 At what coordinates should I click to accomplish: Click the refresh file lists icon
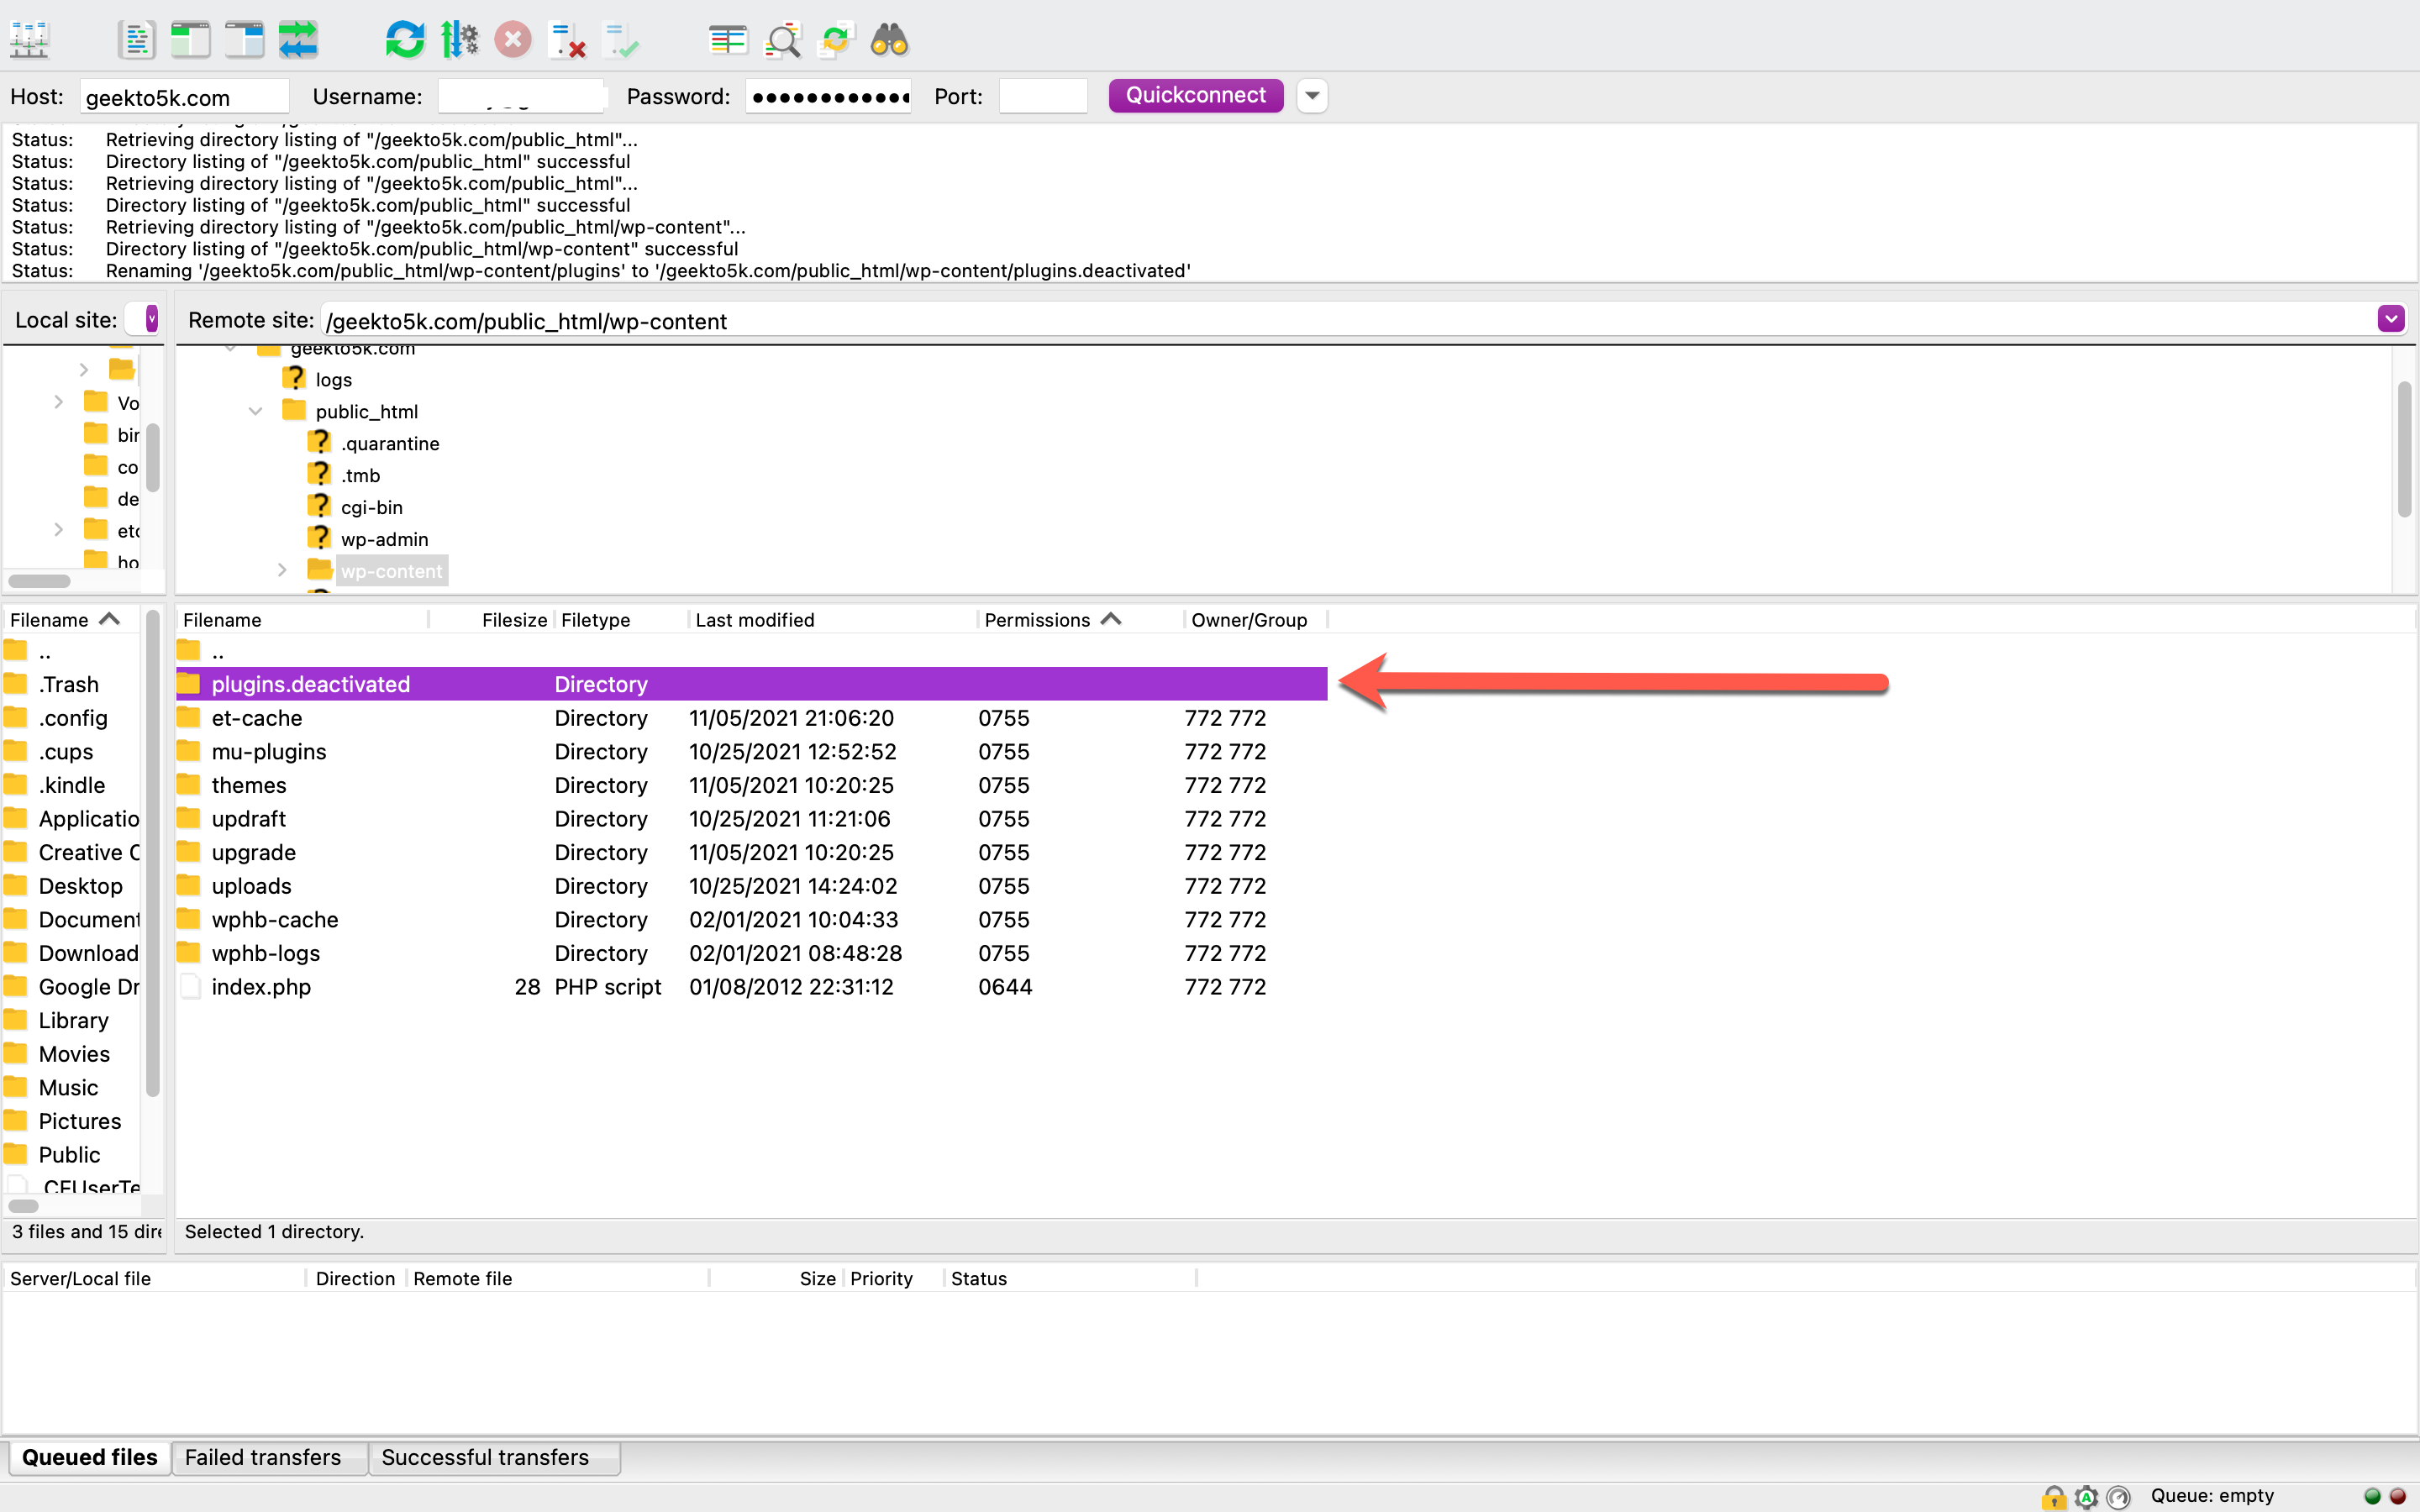[405, 40]
